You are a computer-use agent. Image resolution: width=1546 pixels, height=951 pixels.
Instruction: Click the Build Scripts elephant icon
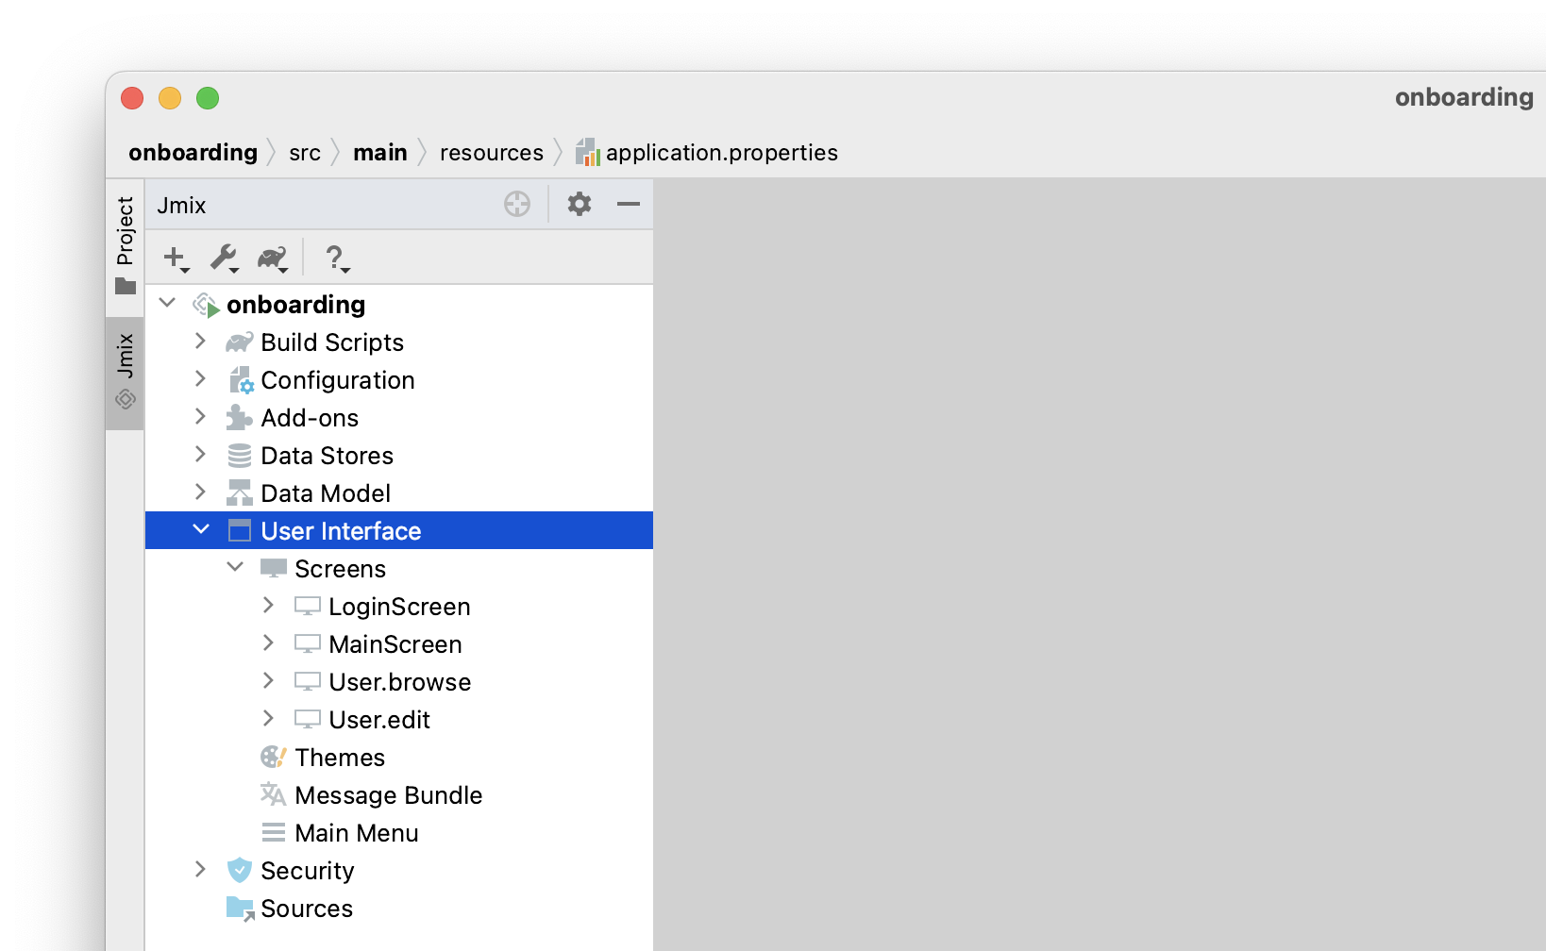[x=240, y=342]
